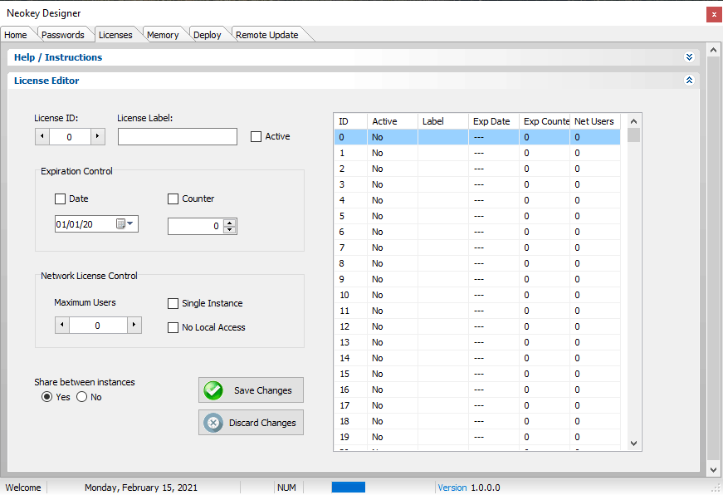The height and width of the screenshot is (495, 723).
Task: Enable the No Local Access checkbox
Action: 173,327
